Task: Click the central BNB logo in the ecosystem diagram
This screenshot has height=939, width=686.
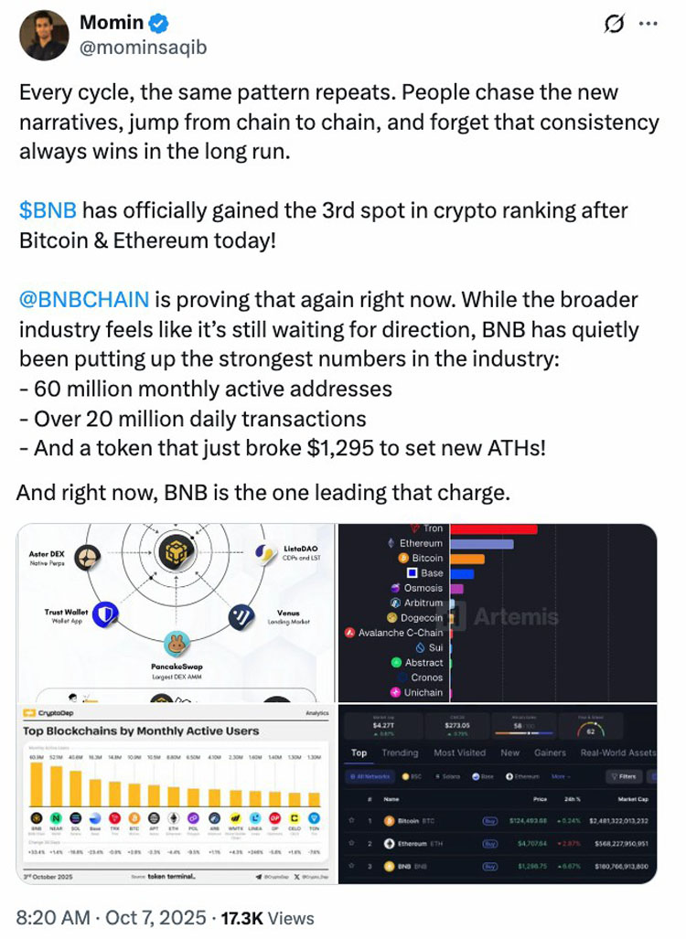Action: pos(177,552)
